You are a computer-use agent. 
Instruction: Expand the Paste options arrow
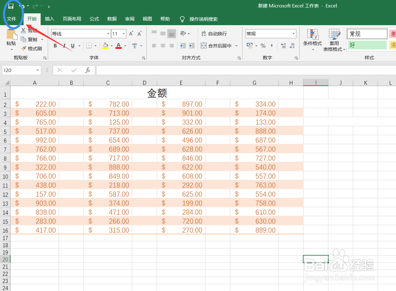[11, 49]
